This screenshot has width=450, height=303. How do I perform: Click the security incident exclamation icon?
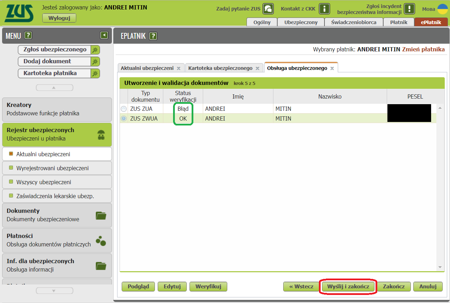pyautogui.click(x=409, y=9)
